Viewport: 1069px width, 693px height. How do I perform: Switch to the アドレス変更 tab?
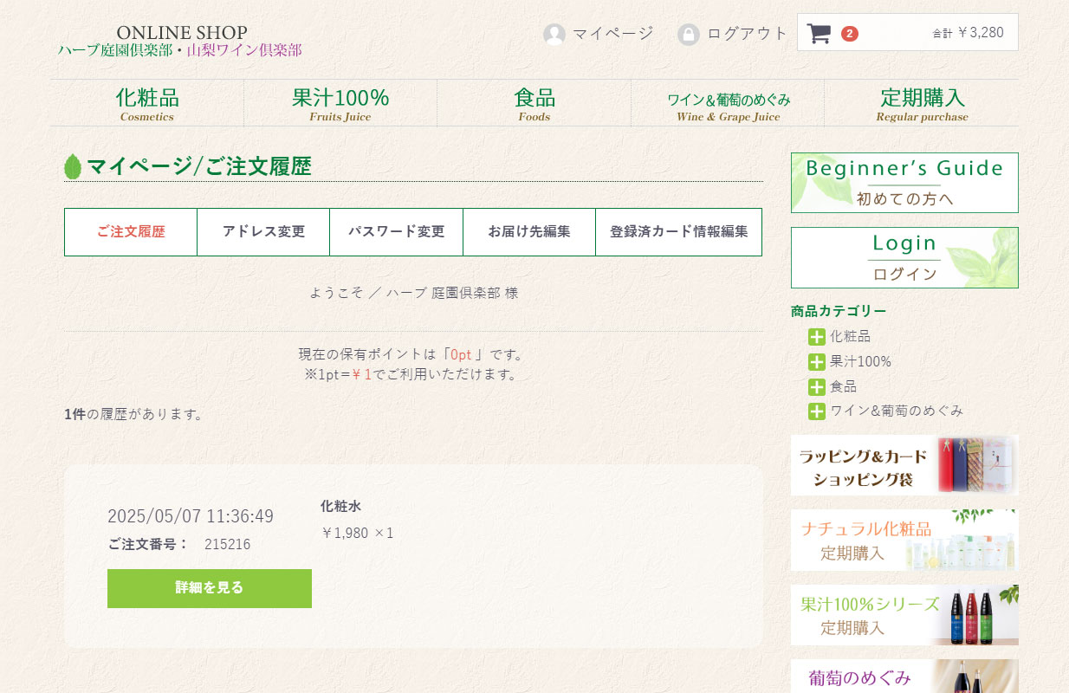click(263, 232)
